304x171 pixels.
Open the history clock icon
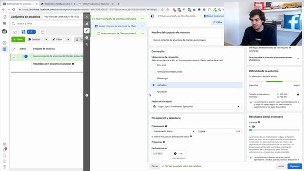tap(86, 38)
